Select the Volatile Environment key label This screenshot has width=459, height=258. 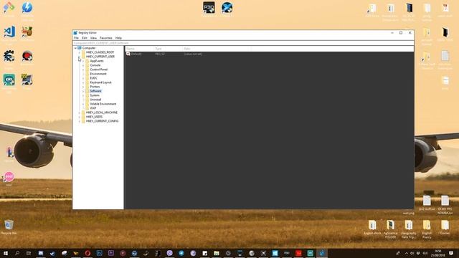pos(103,104)
